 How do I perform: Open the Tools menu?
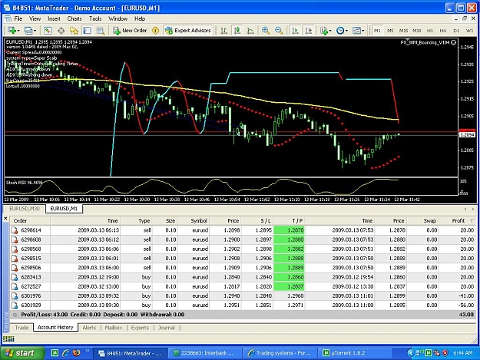[x=95, y=18]
